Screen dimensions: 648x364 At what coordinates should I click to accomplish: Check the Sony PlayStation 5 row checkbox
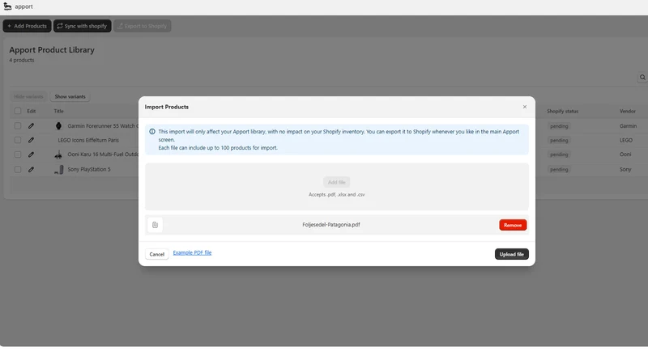point(18,169)
